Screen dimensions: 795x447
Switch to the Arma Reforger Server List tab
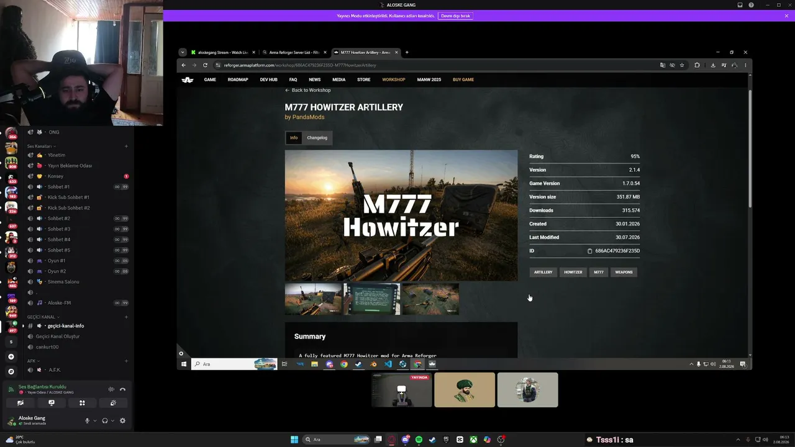click(x=294, y=52)
